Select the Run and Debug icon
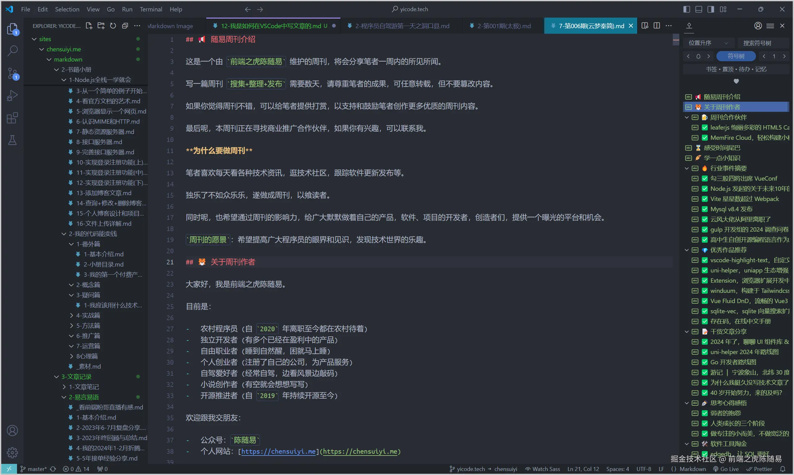 coord(13,95)
